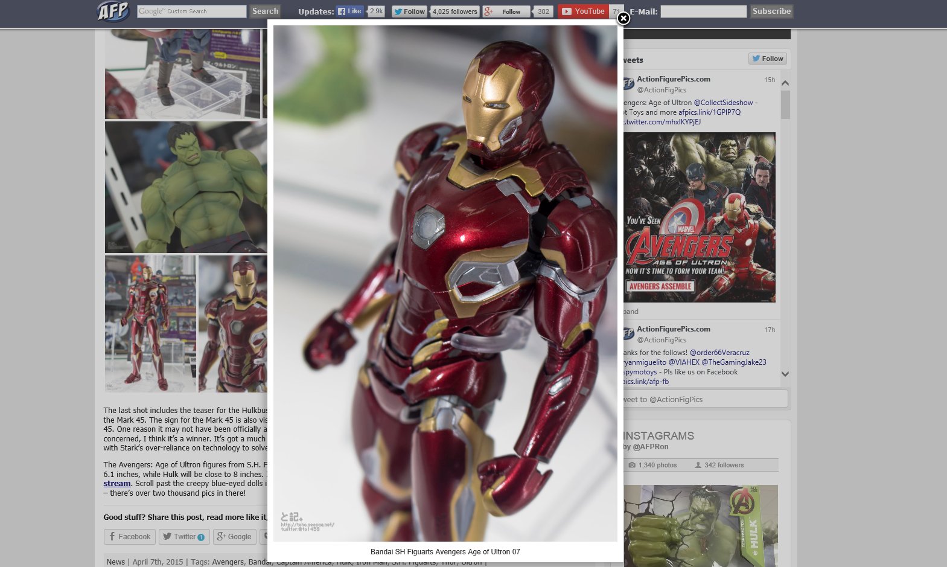
Task: Open the 2.9k Facebook like count
Action: coord(376,11)
